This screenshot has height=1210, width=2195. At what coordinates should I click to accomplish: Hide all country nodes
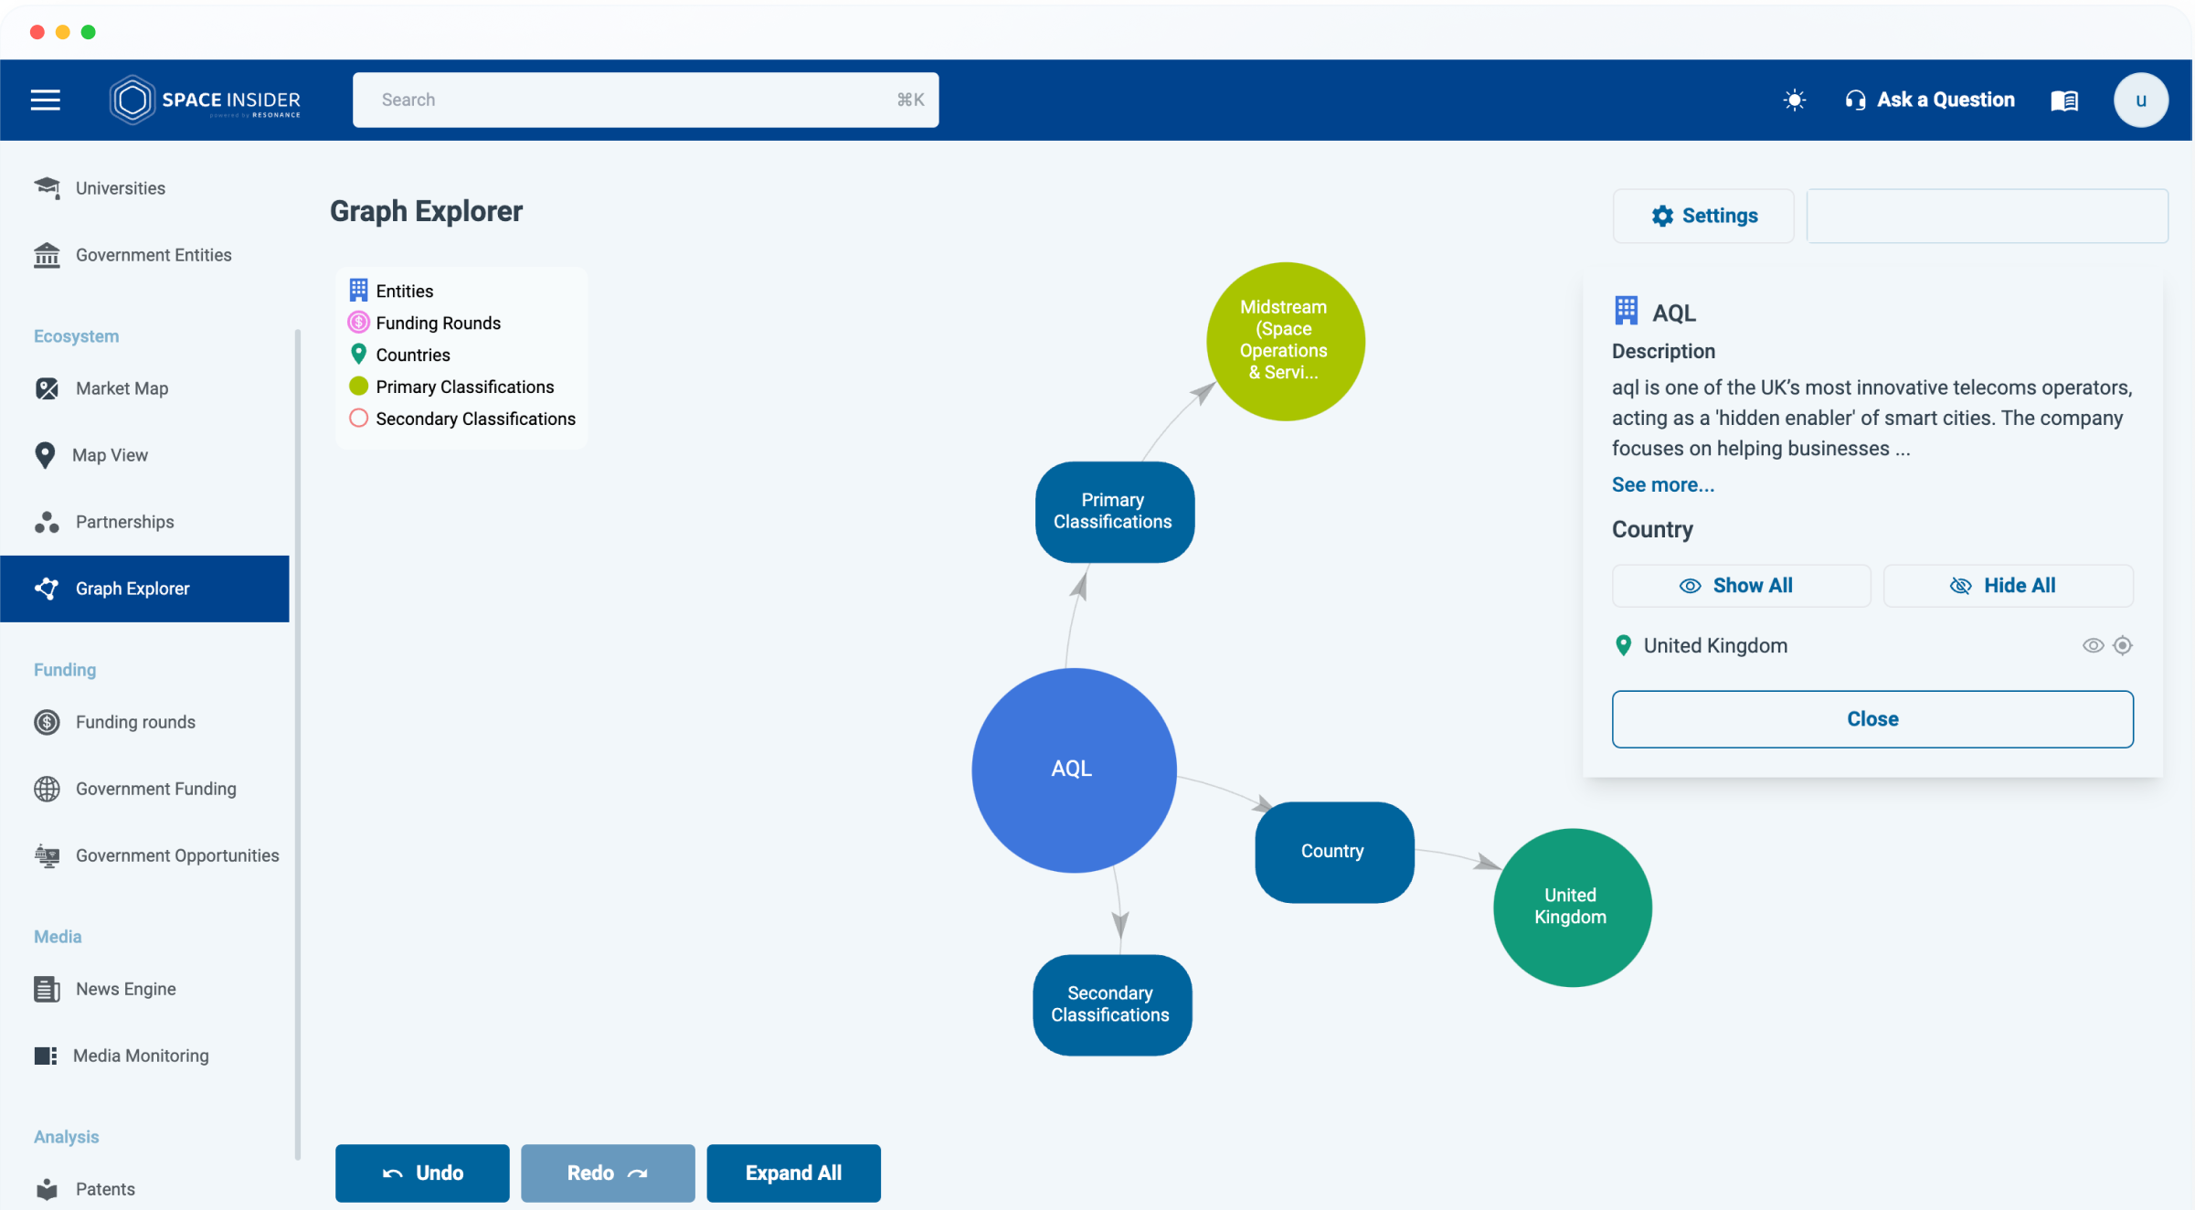click(2008, 586)
